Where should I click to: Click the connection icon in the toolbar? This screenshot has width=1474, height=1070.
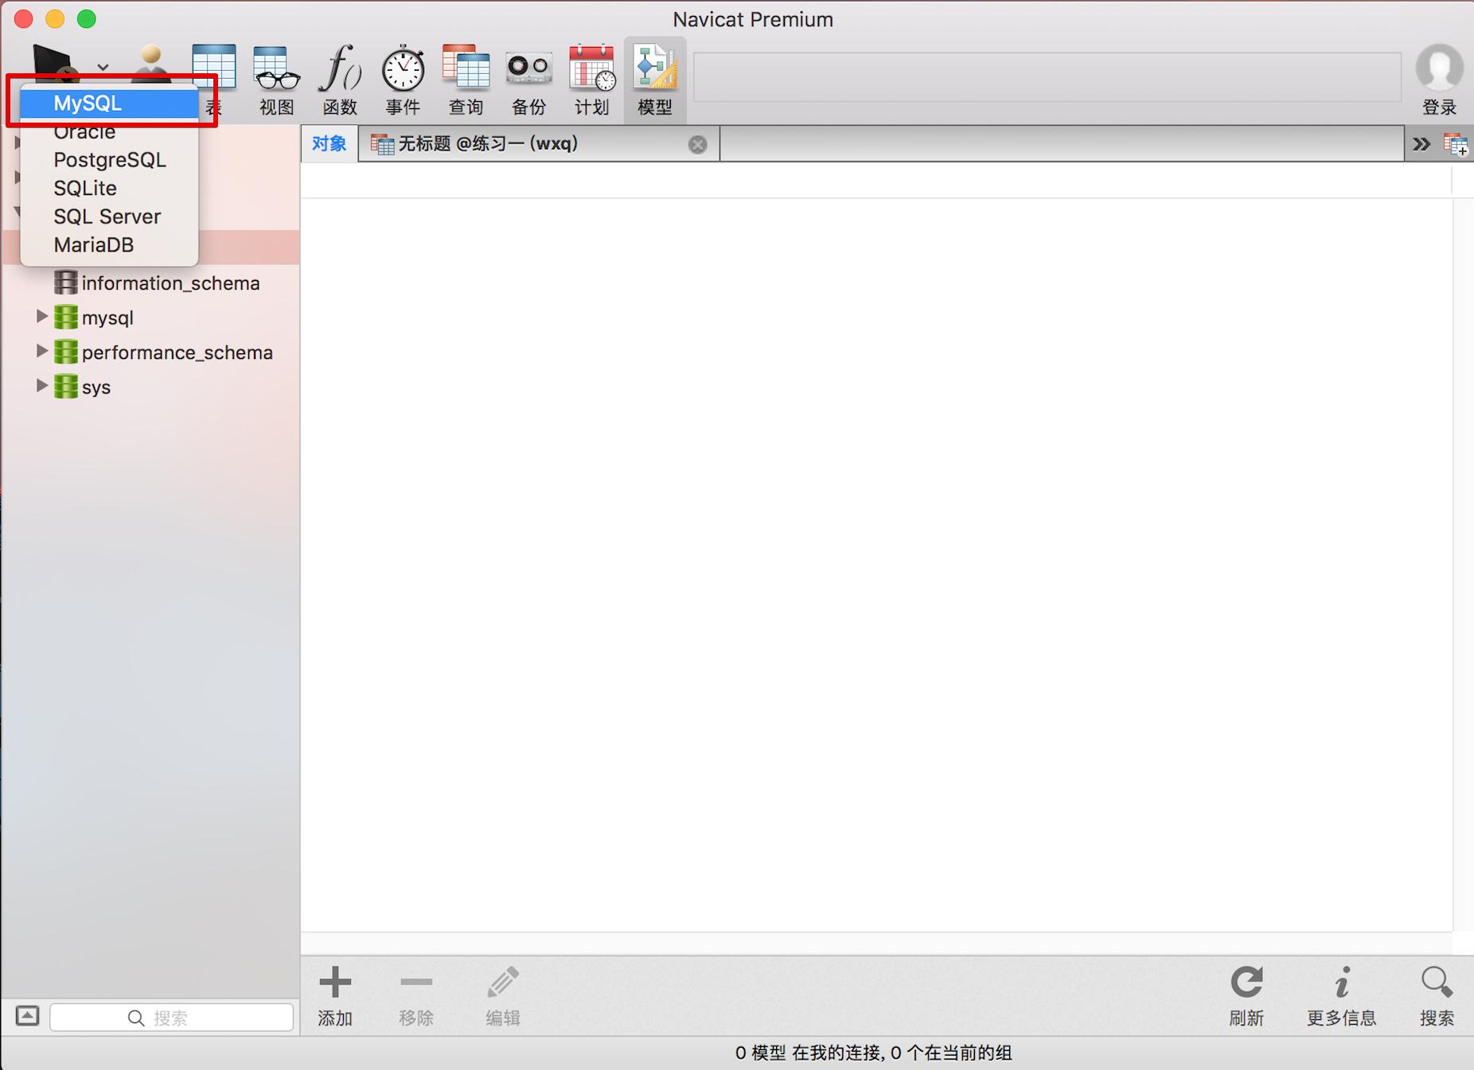click(x=54, y=62)
